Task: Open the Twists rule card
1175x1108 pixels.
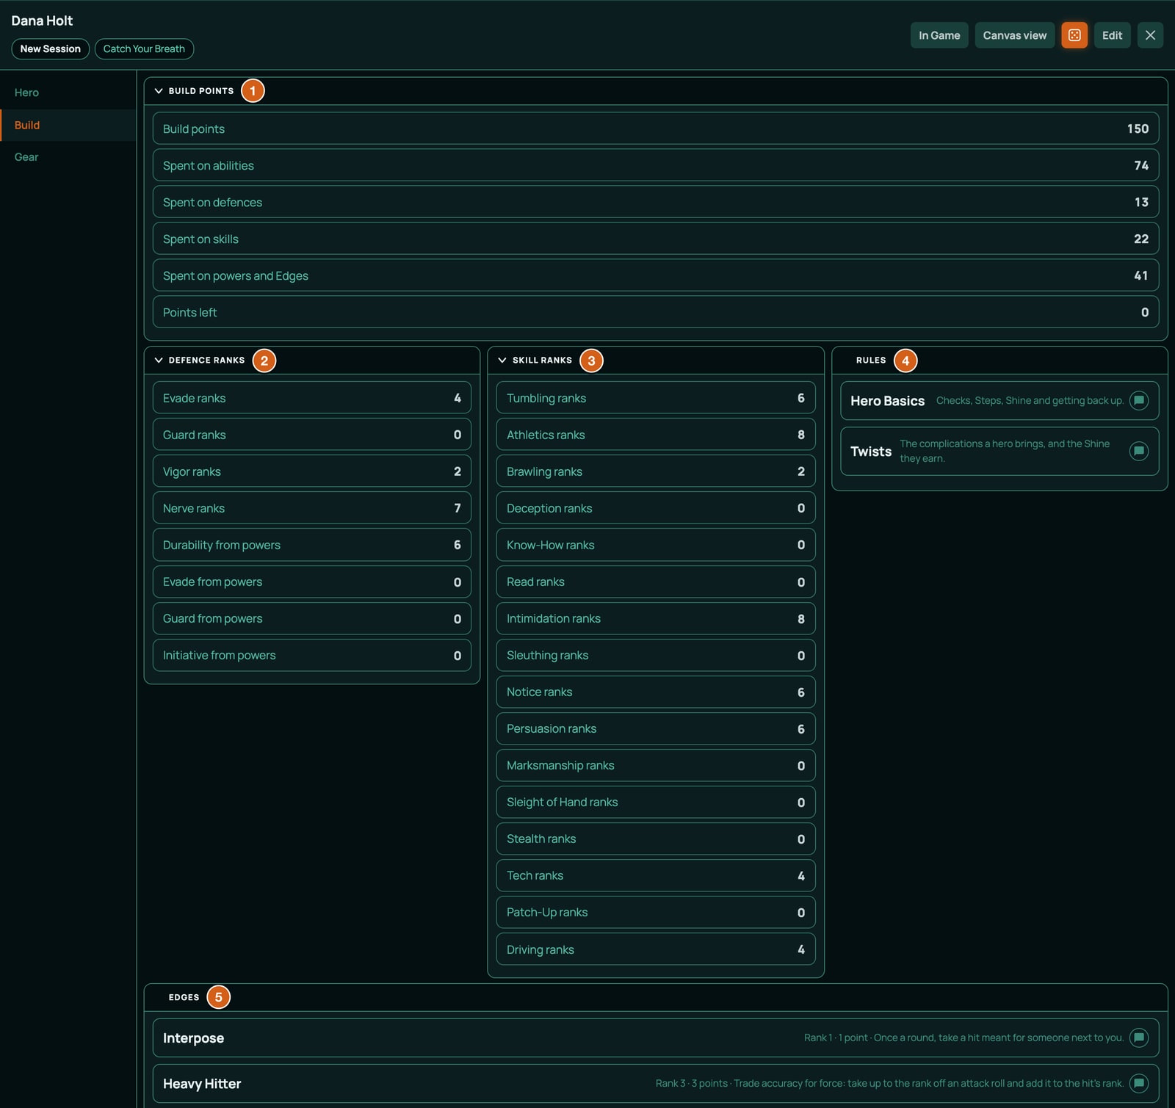Action: tap(999, 451)
